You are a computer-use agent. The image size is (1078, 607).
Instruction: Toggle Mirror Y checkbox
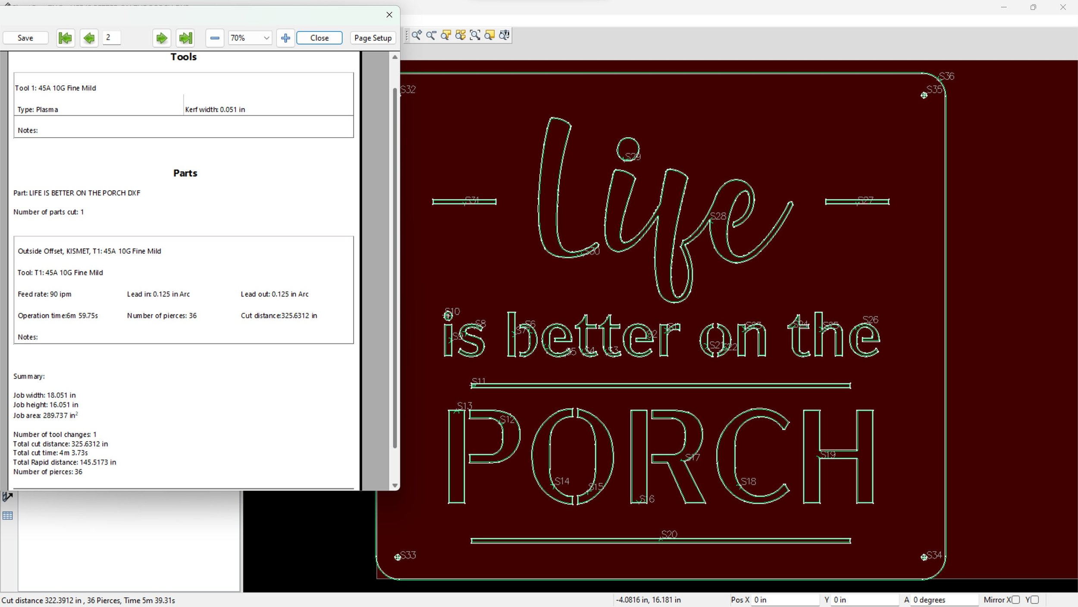tap(1034, 600)
